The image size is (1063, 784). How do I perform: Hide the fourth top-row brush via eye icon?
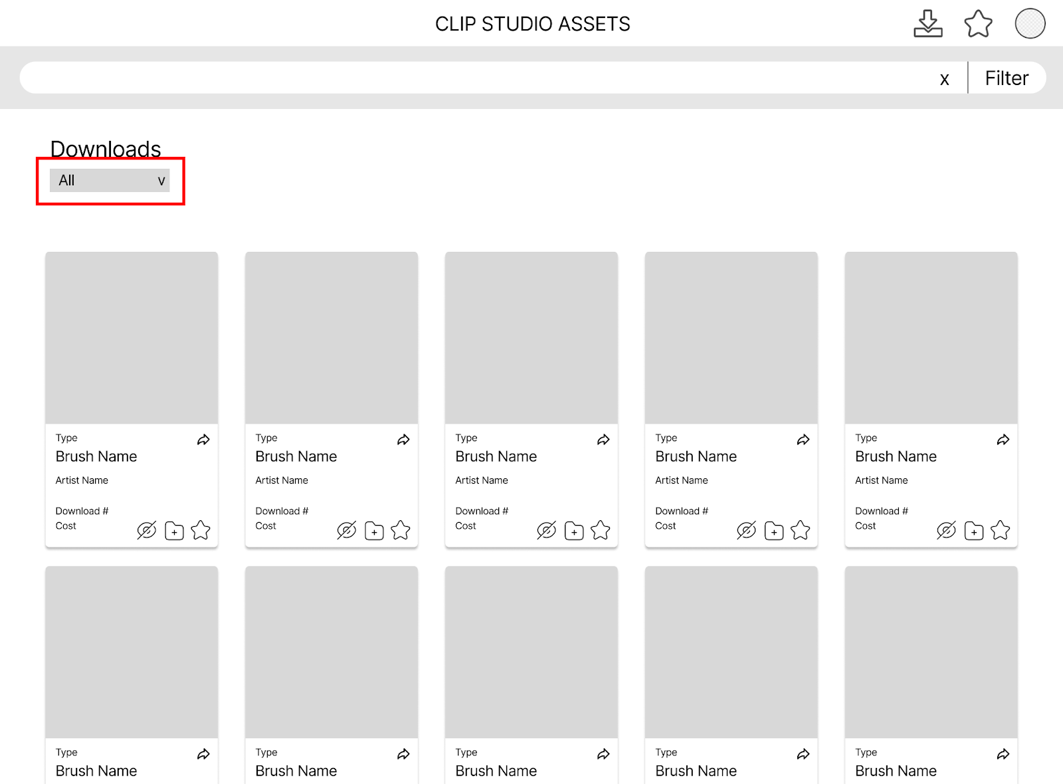click(747, 530)
